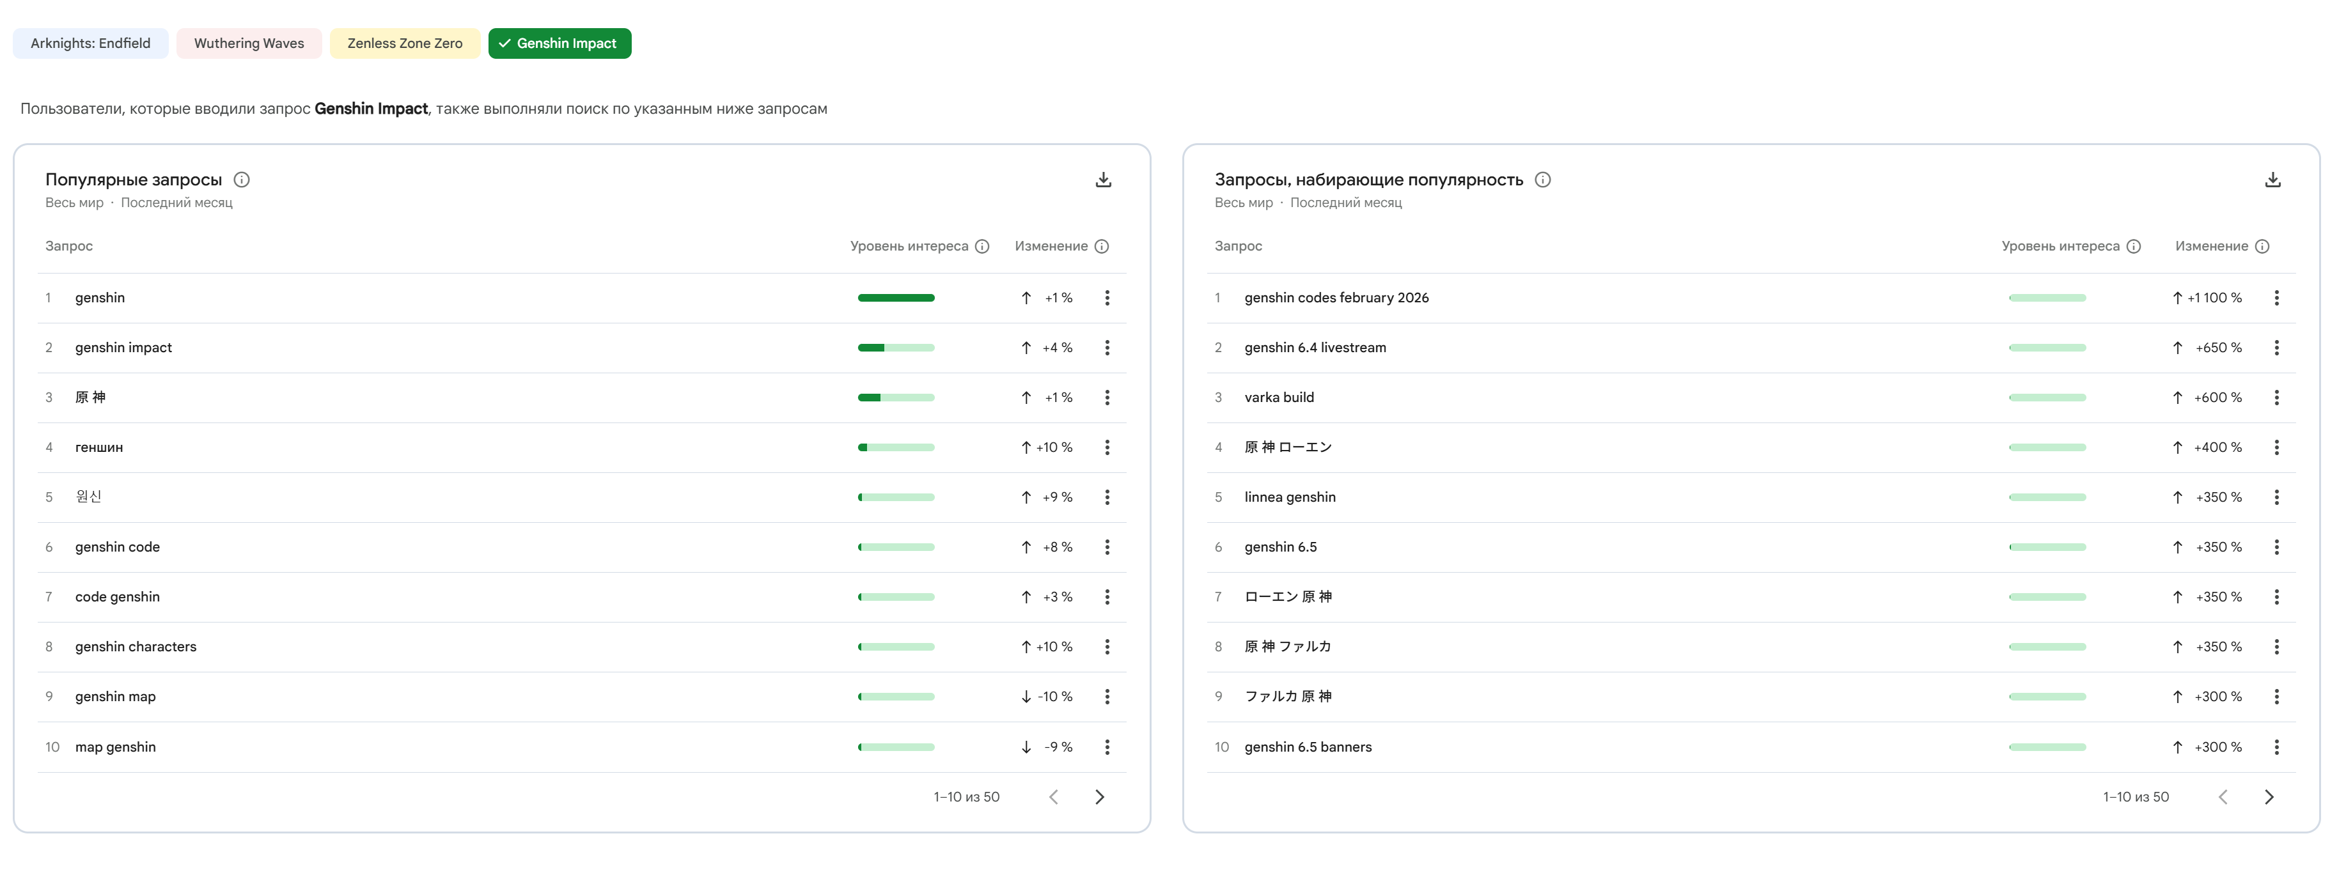Image resolution: width=2346 pixels, height=875 pixels.
Task: Go to next page of rising queries
Action: 2269,796
